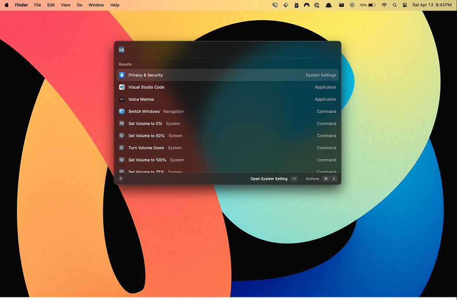Click the Command key hint in footer
Image resolution: width=457 pixels, height=300 pixels.
click(x=326, y=179)
